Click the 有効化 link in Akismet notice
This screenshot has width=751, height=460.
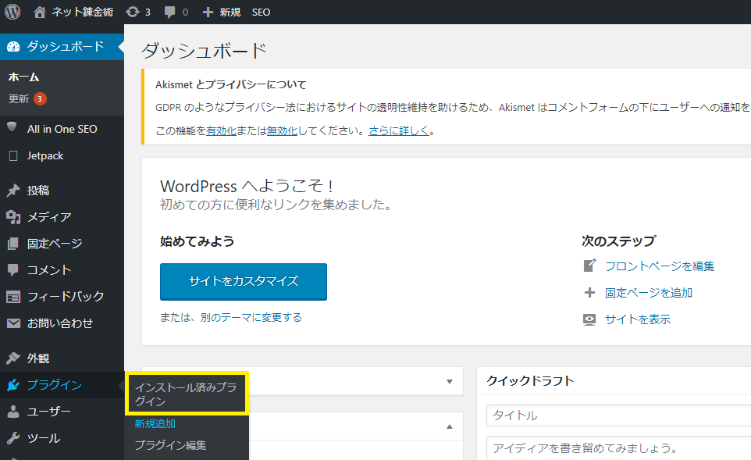tap(221, 130)
